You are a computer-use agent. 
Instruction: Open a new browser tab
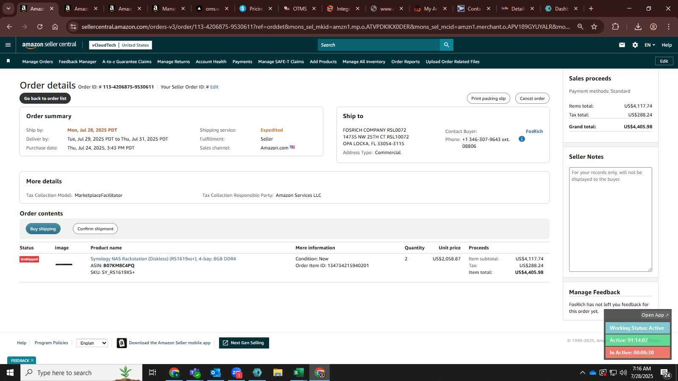[x=591, y=8]
